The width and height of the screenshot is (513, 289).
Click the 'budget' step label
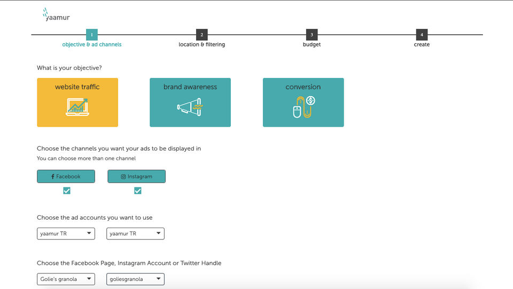coord(312,44)
